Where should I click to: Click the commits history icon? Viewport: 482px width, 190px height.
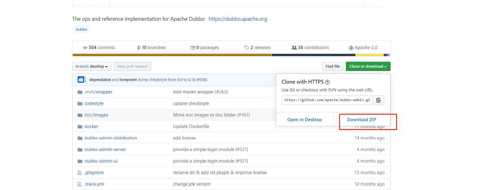coord(85,48)
